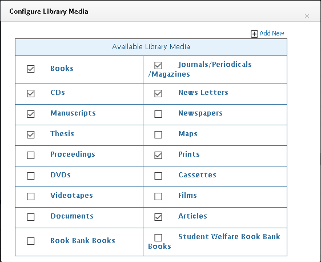Image resolution: width=321 pixels, height=262 pixels.
Task: Check the DVDs checkbox
Action: [31, 176]
